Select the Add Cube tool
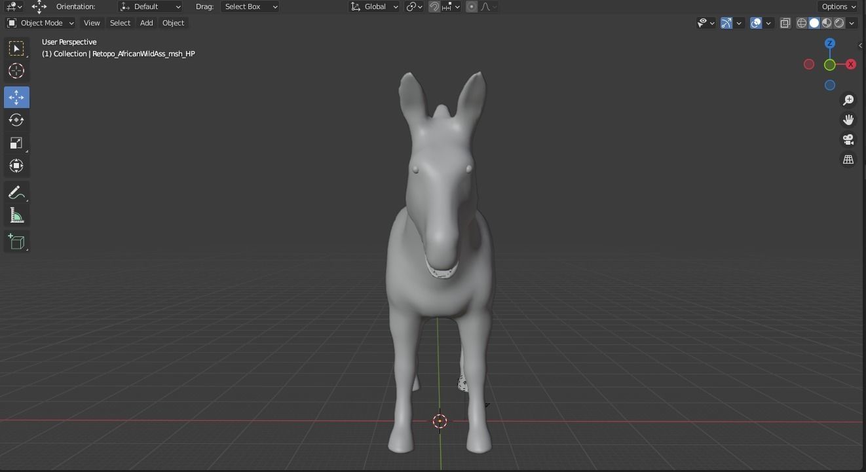Screen dimensions: 866x472 (x=16, y=242)
